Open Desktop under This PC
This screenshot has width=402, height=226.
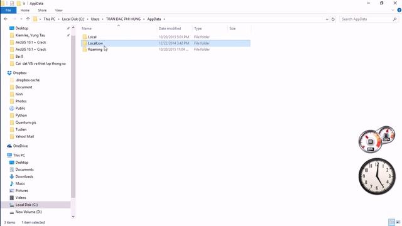[x=22, y=163]
